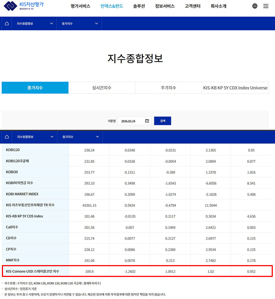The width and height of the screenshot is (275, 299).
Task: Switch to 실시간지수 tab
Action: pos(102,88)
